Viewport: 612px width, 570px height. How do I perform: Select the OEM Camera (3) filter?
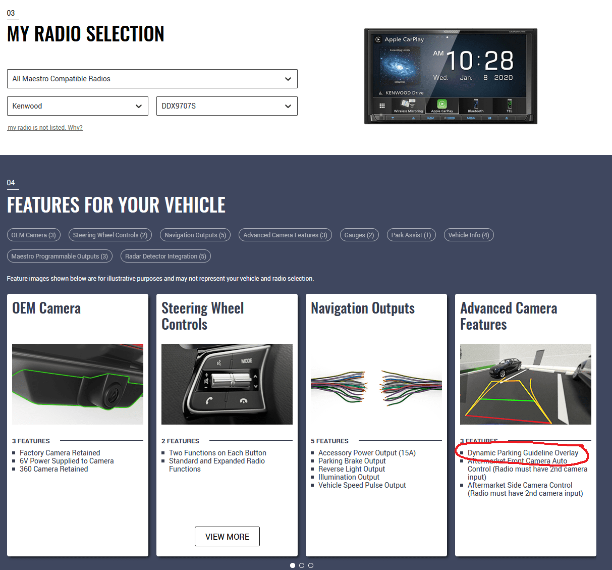pyautogui.click(x=34, y=235)
